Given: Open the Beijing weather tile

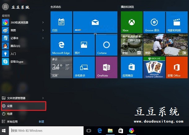Looking at the screenshot, I should coord(61,67).
